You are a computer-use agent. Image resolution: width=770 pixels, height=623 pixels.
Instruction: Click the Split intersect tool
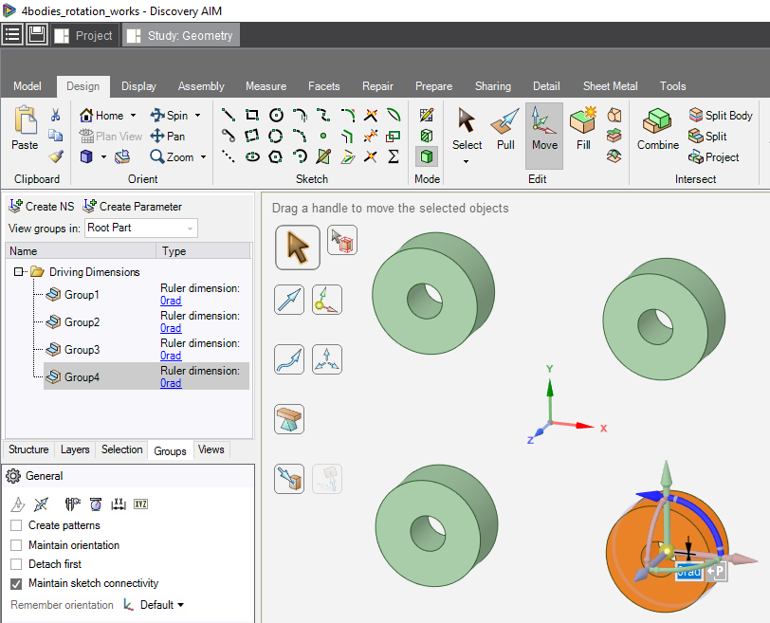[707, 136]
